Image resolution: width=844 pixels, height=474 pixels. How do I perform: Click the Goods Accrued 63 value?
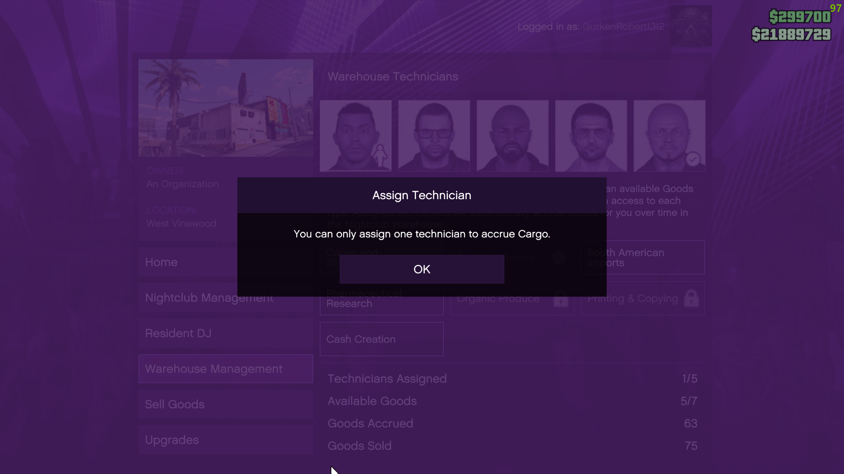[691, 423]
